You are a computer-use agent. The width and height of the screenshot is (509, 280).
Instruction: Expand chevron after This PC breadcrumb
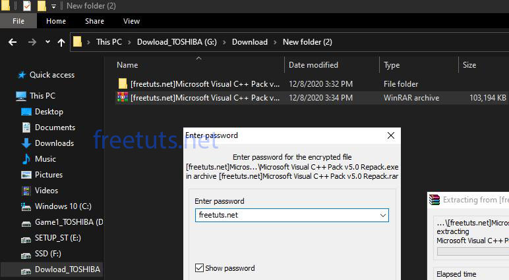[129, 43]
